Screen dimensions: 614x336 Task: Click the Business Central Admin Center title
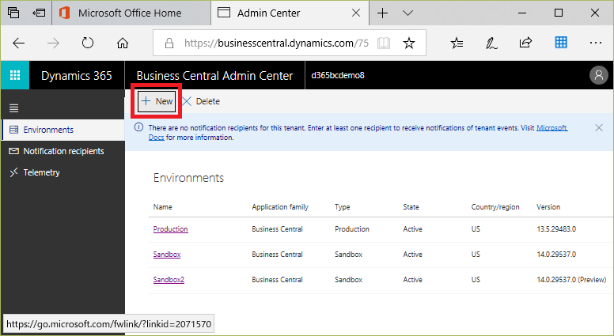tap(214, 75)
